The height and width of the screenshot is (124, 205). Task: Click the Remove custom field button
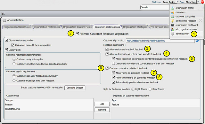click(x=102, y=110)
